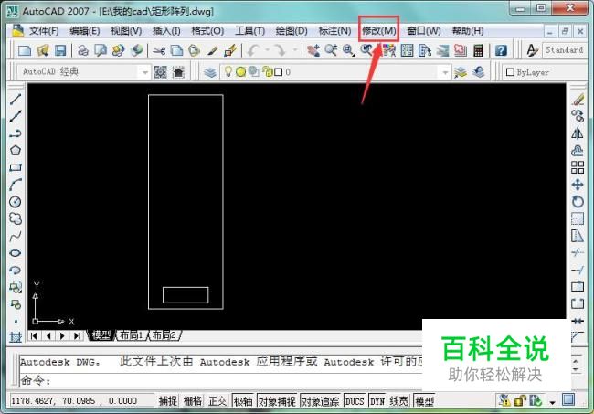Open the undo history dropdown arrow
Image resolution: width=594 pixels, height=414 pixels.
click(x=267, y=50)
